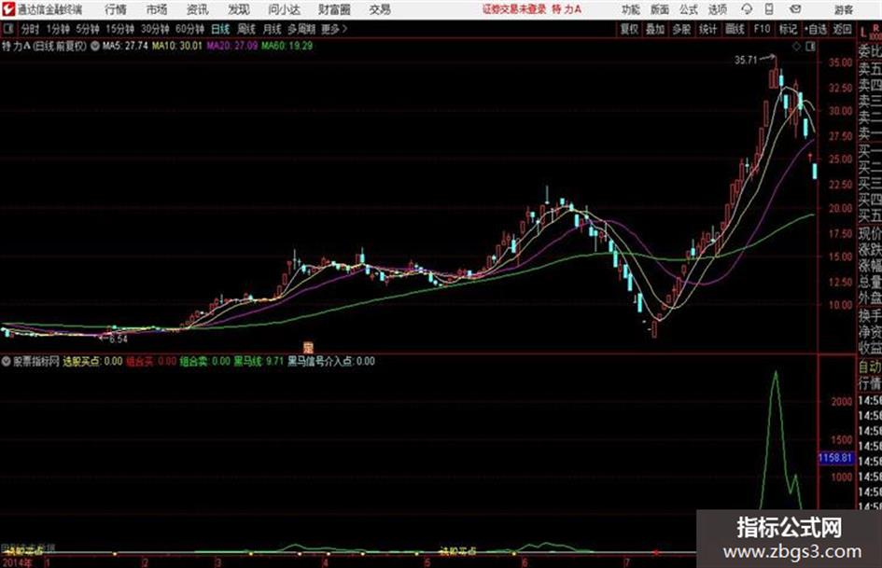Click the 35.71 high price label
Viewport: 882px width, 568px height.
746,61
